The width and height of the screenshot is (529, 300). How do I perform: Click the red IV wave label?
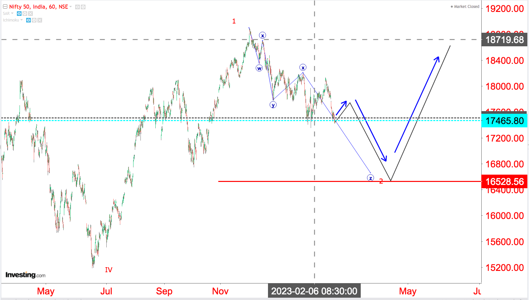(x=109, y=270)
